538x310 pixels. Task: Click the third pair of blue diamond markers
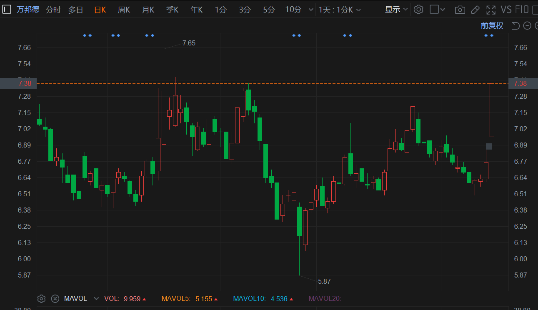150,35
